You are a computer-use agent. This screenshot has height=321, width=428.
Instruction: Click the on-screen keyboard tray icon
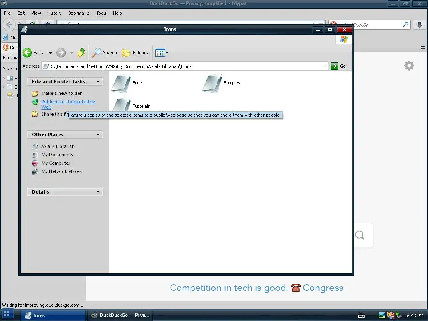coord(362,315)
